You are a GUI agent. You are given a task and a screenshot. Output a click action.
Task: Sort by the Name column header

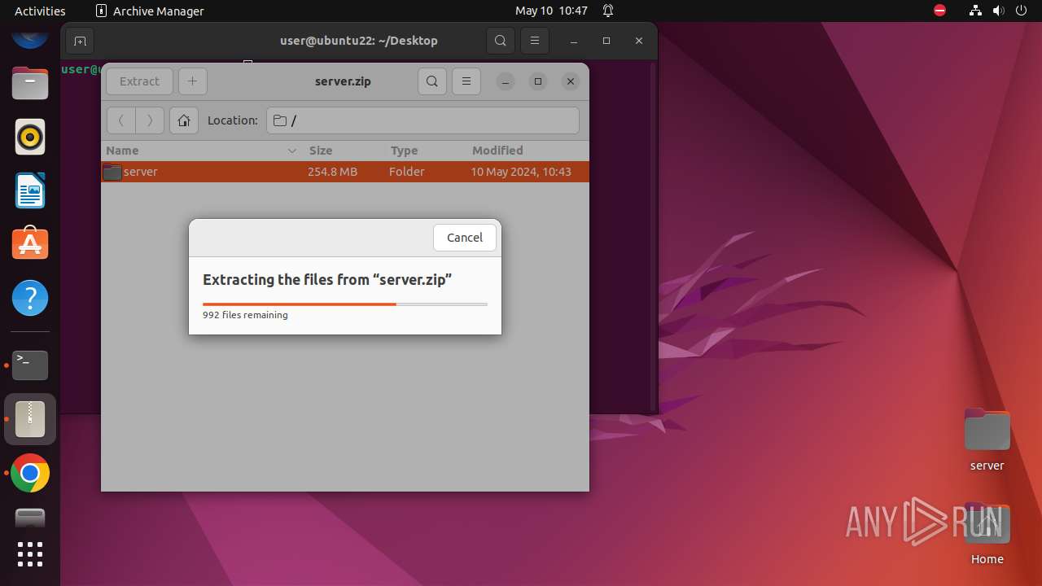(x=202, y=151)
